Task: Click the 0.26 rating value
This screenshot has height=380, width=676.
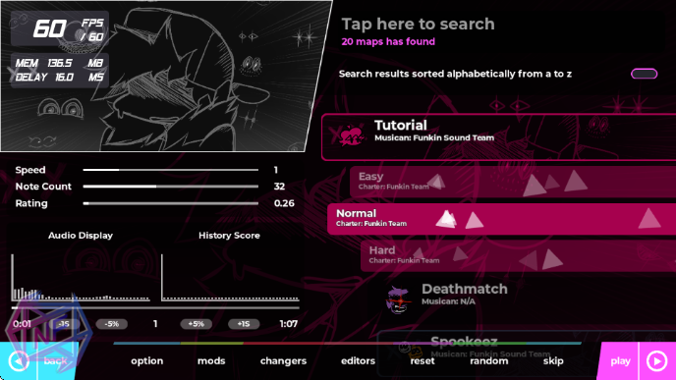Action: [284, 203]
